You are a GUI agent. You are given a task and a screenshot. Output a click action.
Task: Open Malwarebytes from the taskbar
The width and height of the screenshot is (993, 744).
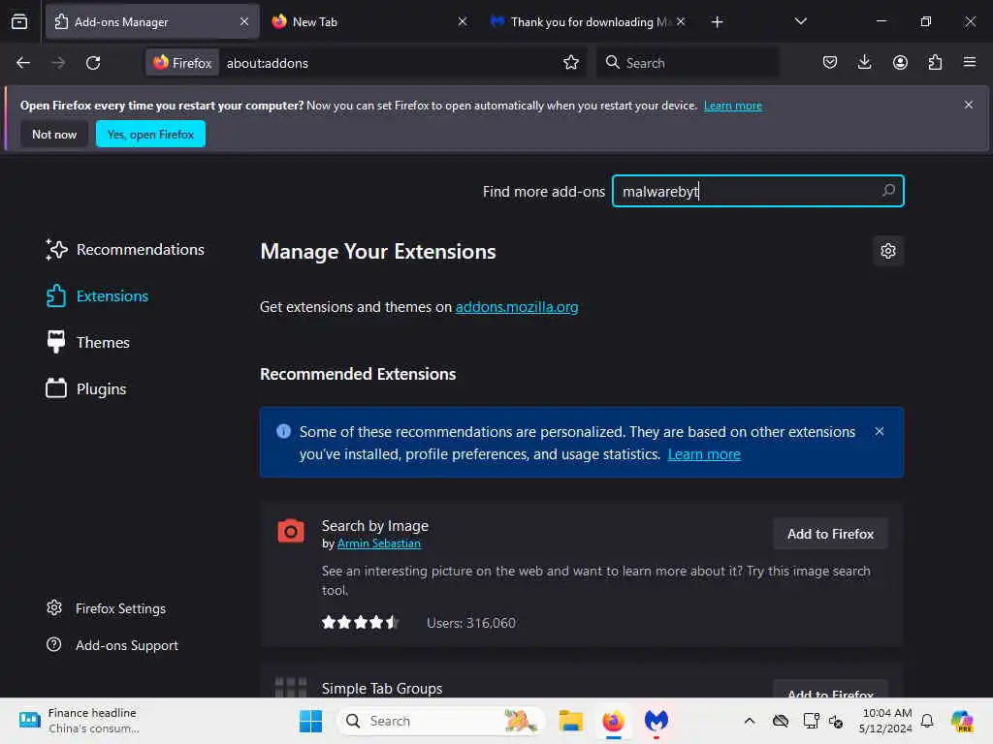657,721
